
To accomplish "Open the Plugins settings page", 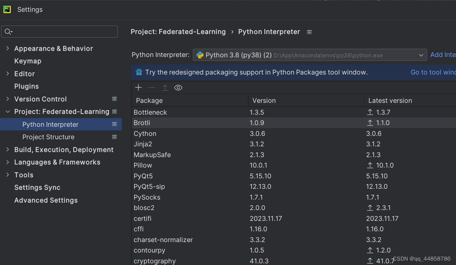I will (x=26, y=86).
